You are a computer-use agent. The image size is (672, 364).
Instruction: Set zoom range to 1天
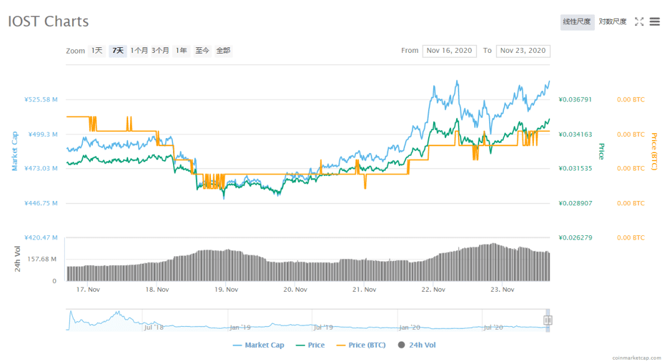click(97, 50)
